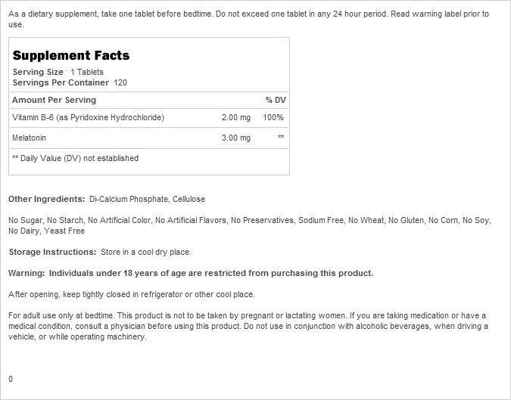Click the Other Ingredients label
This screenshot has height=400, width=511.
(47, 199)
